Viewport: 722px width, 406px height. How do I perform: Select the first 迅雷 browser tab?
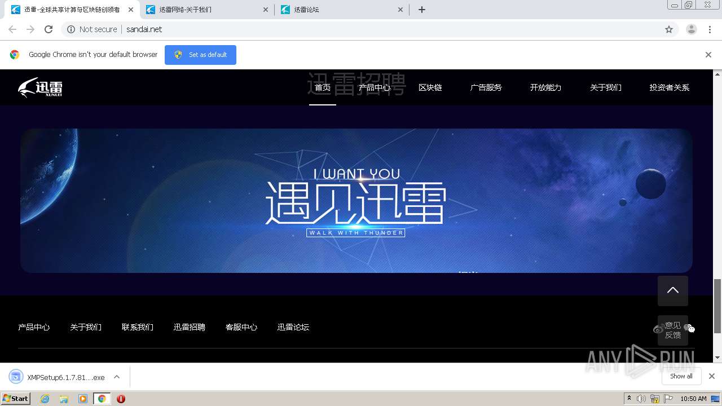[71, 10]
